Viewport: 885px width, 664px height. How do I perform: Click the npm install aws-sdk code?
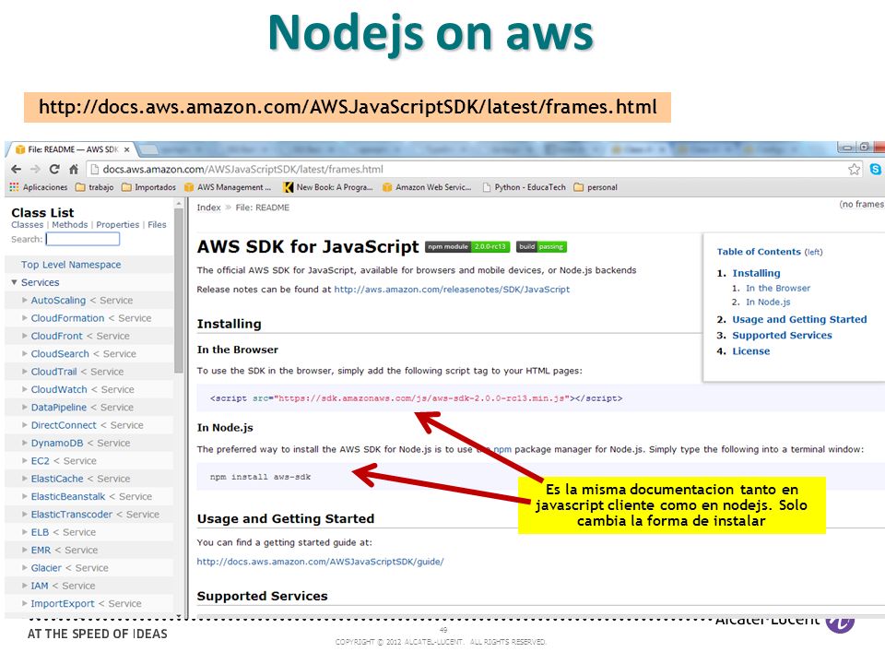(x=260, y=477)
